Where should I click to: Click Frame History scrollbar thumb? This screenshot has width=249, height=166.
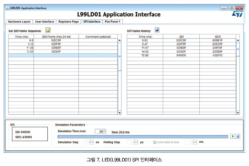238,49
